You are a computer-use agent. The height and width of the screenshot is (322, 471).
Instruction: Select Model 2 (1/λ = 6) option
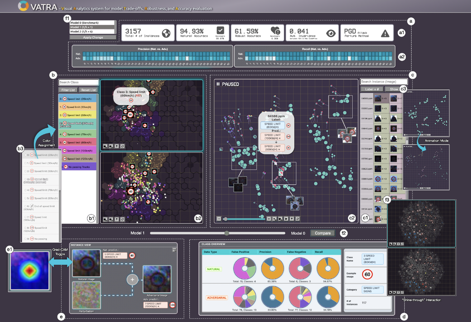tap(92, 32)
